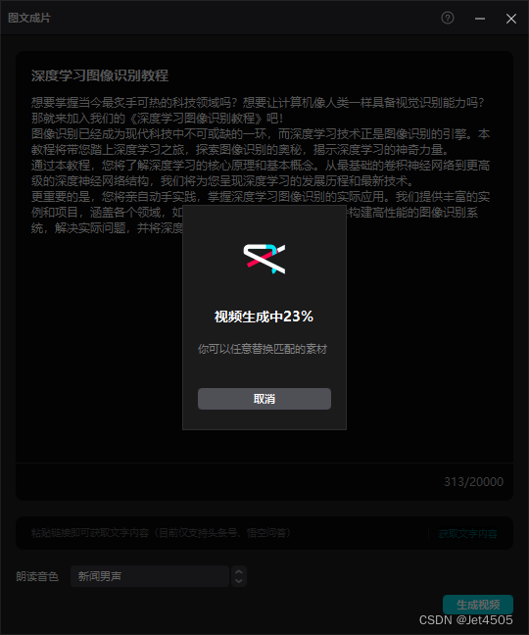529x635 pixels.
Task: Minimize the 图文成片 window
Action: click(x=480, y=19)
